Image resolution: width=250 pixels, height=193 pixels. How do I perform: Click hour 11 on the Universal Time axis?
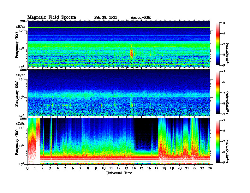click(111, 168)
